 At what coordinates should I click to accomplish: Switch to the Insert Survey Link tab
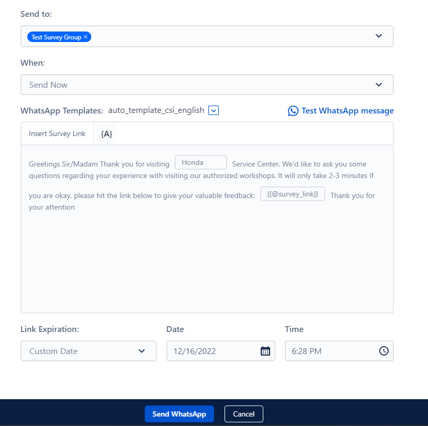click(57, 134)
